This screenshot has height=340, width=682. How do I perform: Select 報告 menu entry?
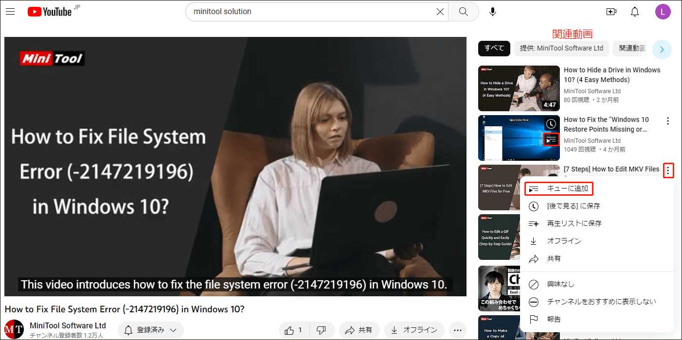coord(597,319)
